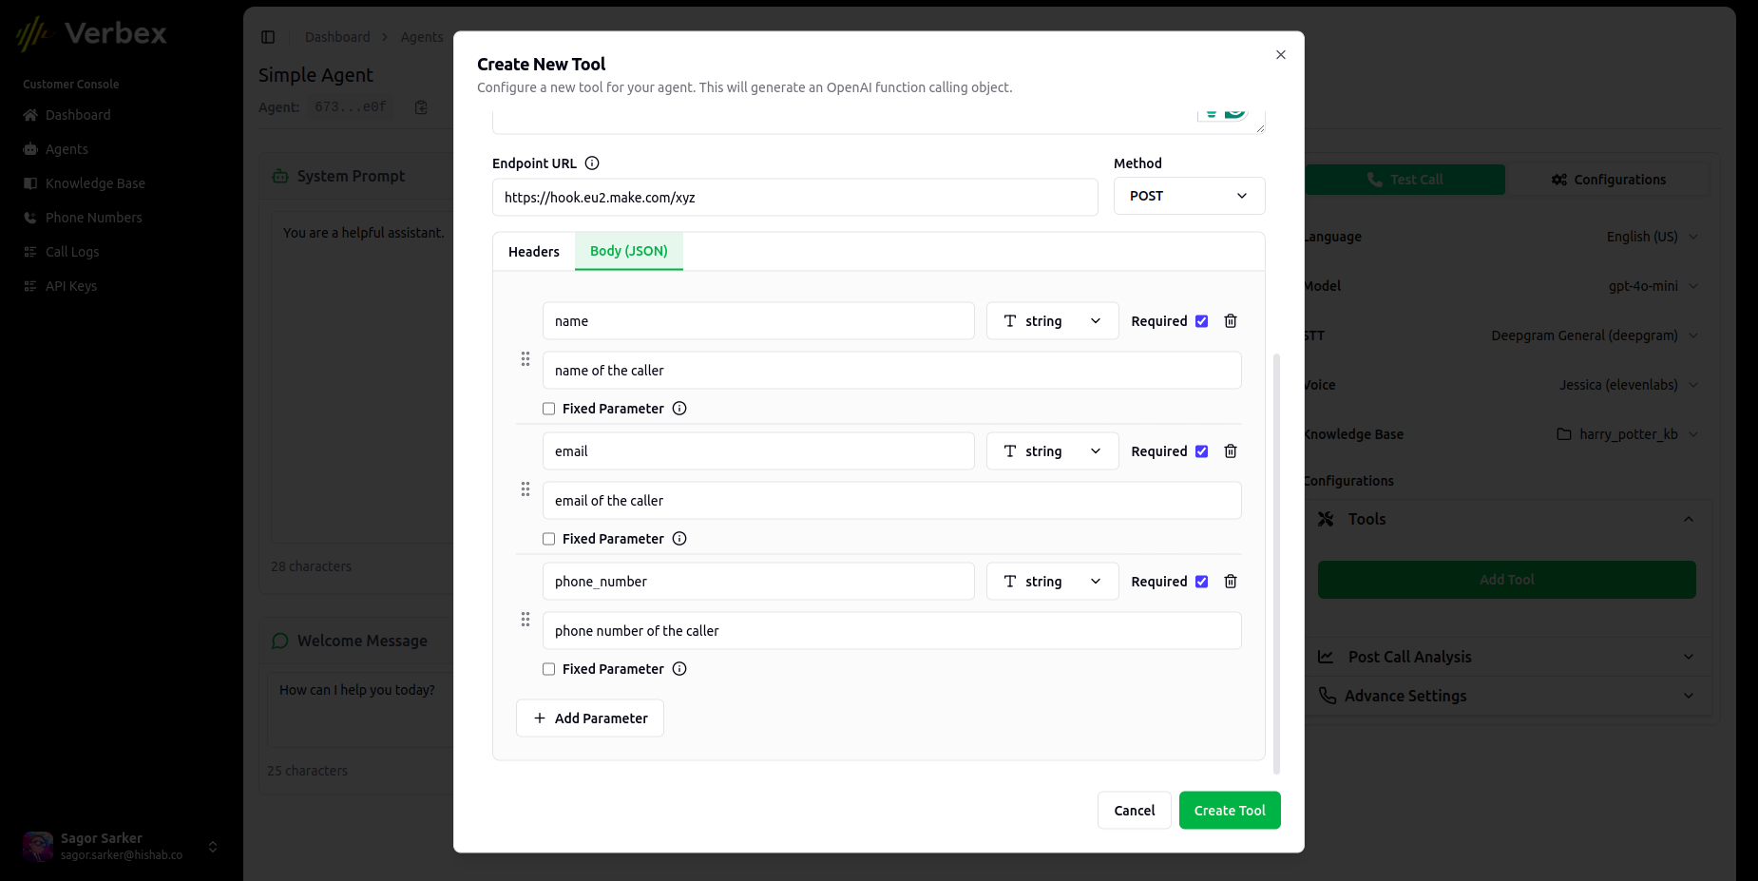
Task: Uncheck Required for the email parameter
Action: [1202, 451]
